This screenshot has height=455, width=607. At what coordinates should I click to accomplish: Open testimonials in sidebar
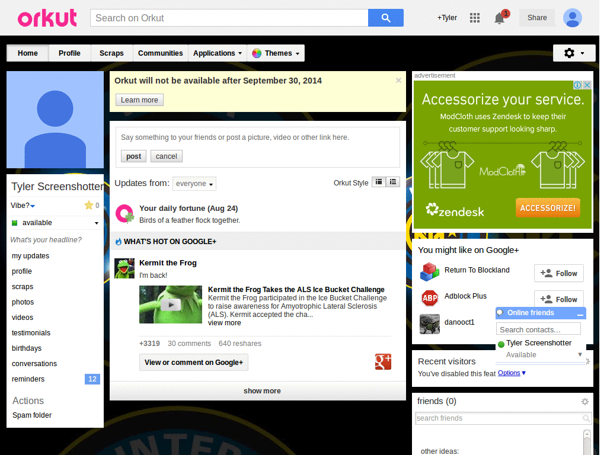31,333
